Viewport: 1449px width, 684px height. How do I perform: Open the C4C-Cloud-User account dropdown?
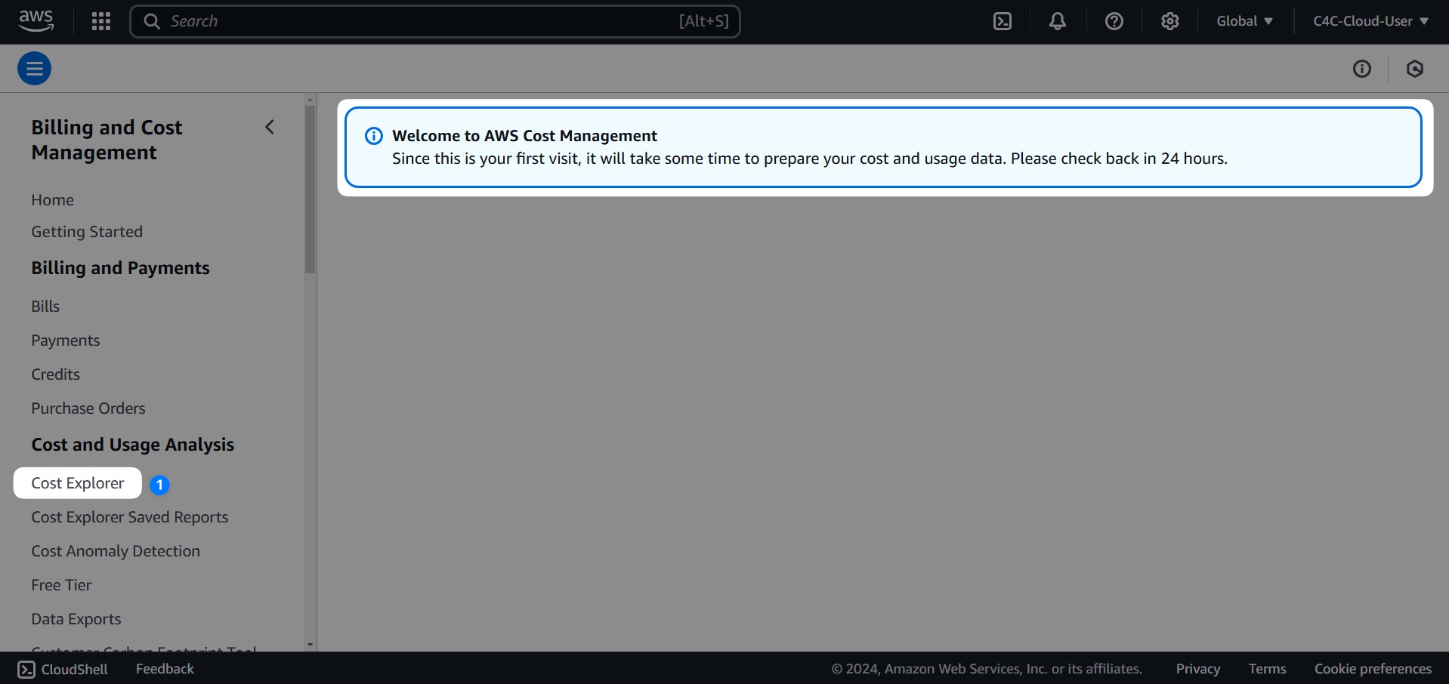point(1370,21)
